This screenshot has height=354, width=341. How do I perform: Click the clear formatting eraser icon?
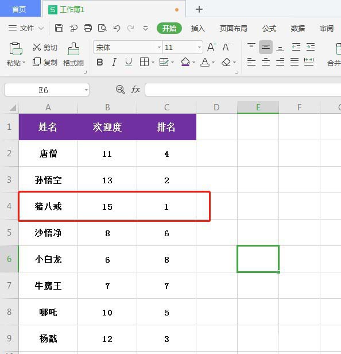[x=226, y=62]
